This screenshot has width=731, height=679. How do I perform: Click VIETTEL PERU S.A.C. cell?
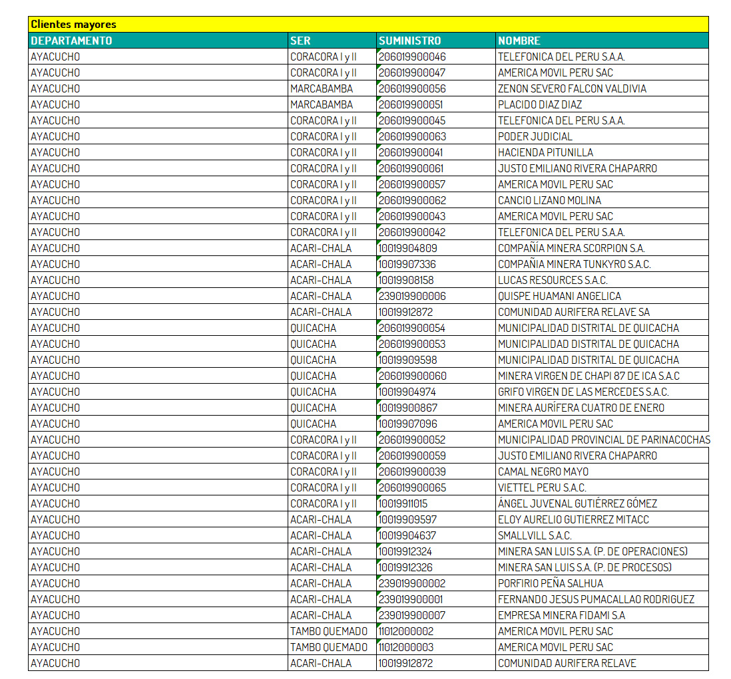click(x=602, y=487)
